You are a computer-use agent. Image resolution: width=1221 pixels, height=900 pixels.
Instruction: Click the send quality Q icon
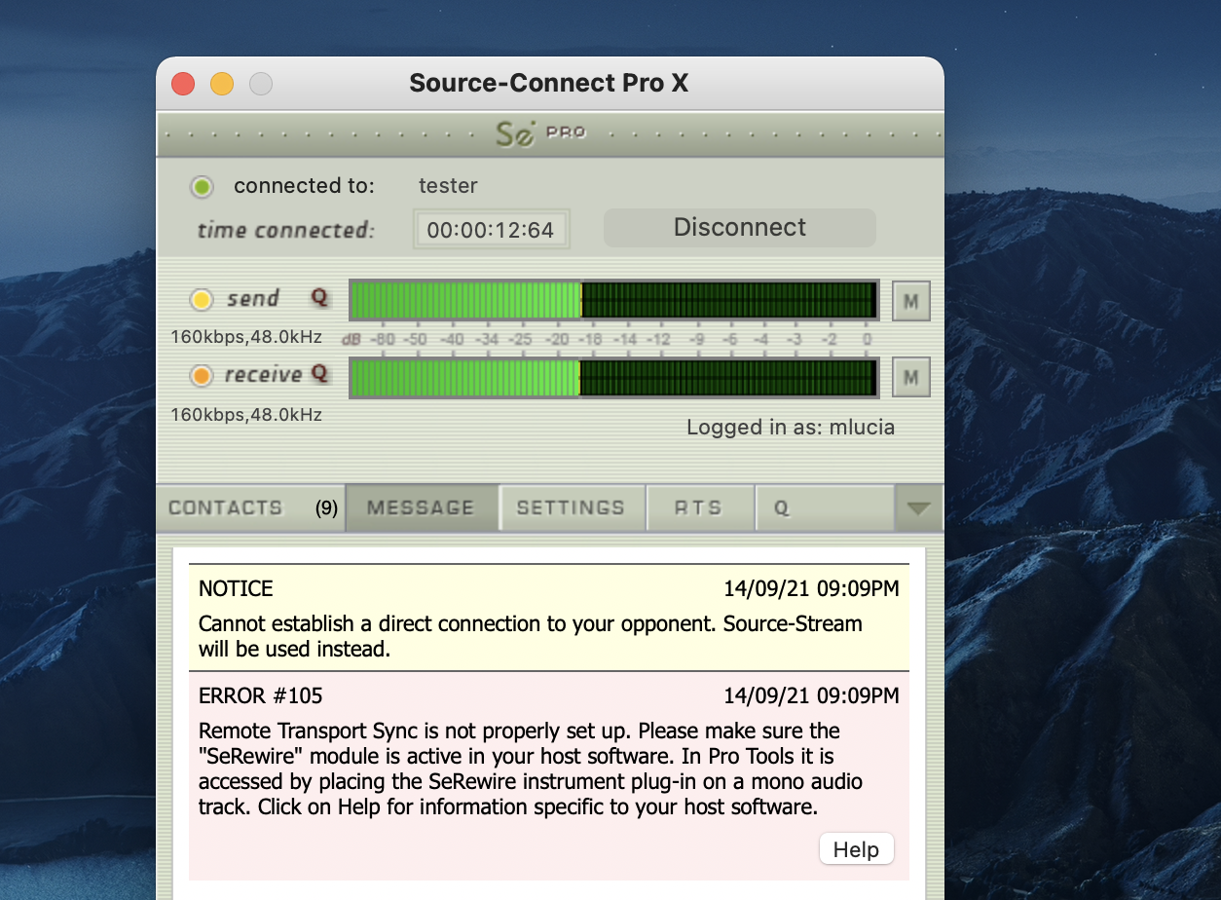tap(319, 298)
